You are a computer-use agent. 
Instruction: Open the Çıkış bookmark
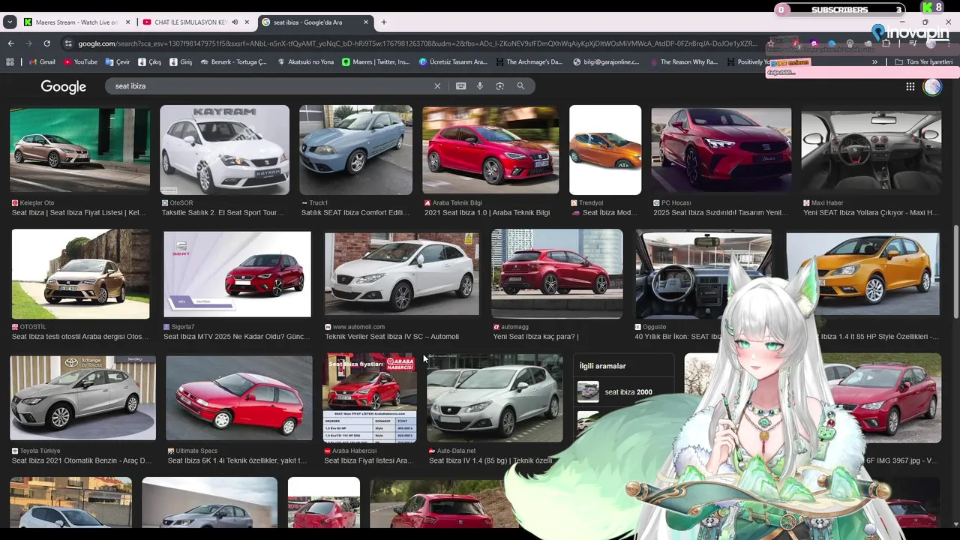(150, 62)
